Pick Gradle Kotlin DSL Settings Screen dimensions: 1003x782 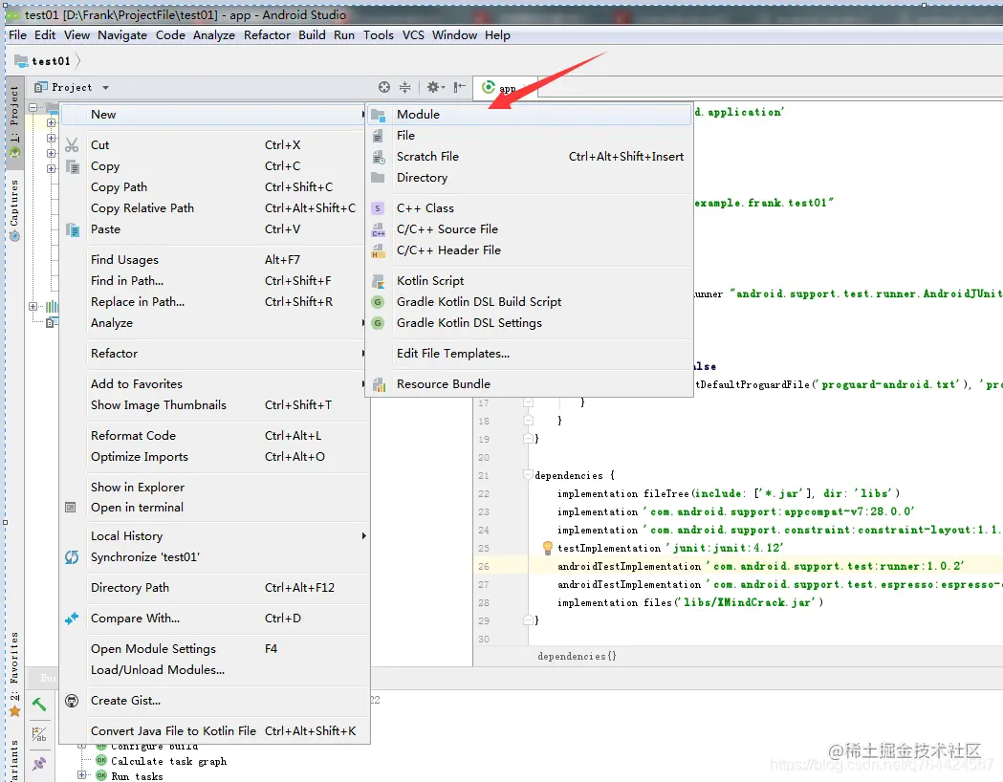(x=529, y=323)
